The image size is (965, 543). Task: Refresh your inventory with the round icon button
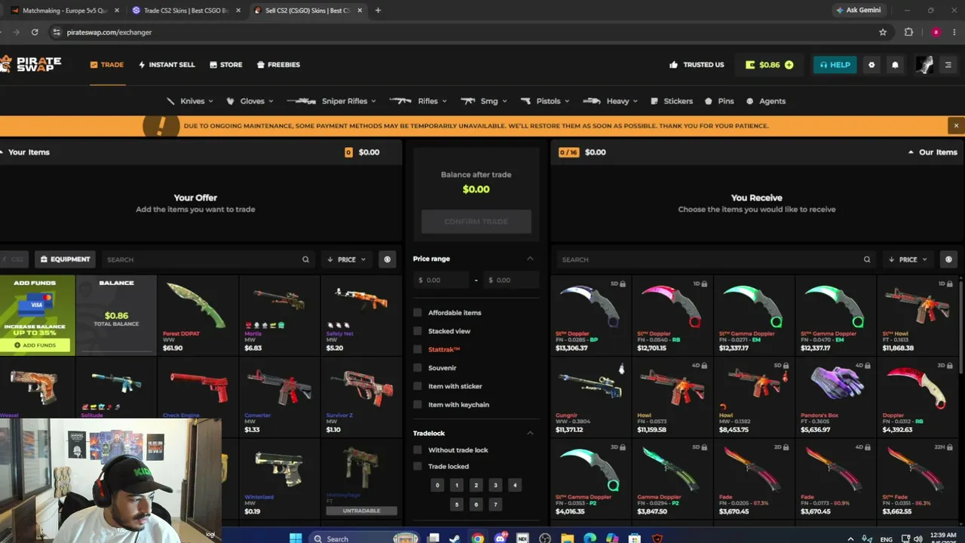click(388, 259)
